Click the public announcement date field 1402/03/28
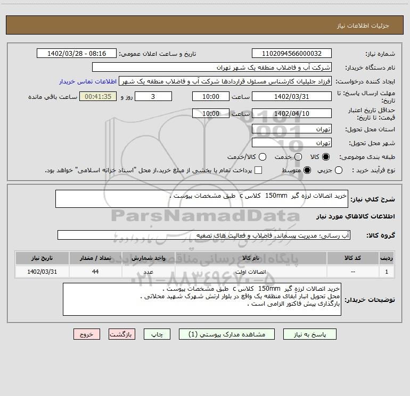The height and width of the screenshot is (396, 410). (x=77, y=54)
